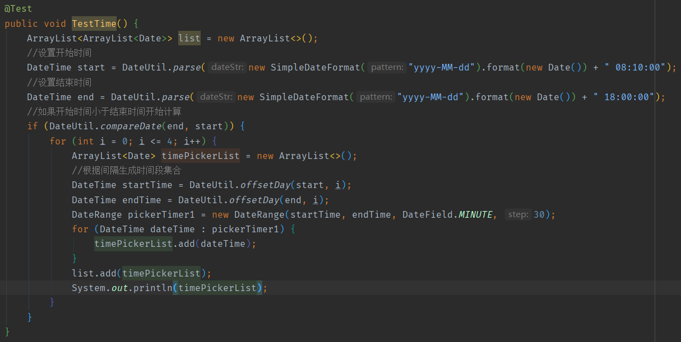The width and height of the screenshot is (681, 342).
Task: Click timePickerList inside the println parentheses
Action: click(x=217, y=288)
